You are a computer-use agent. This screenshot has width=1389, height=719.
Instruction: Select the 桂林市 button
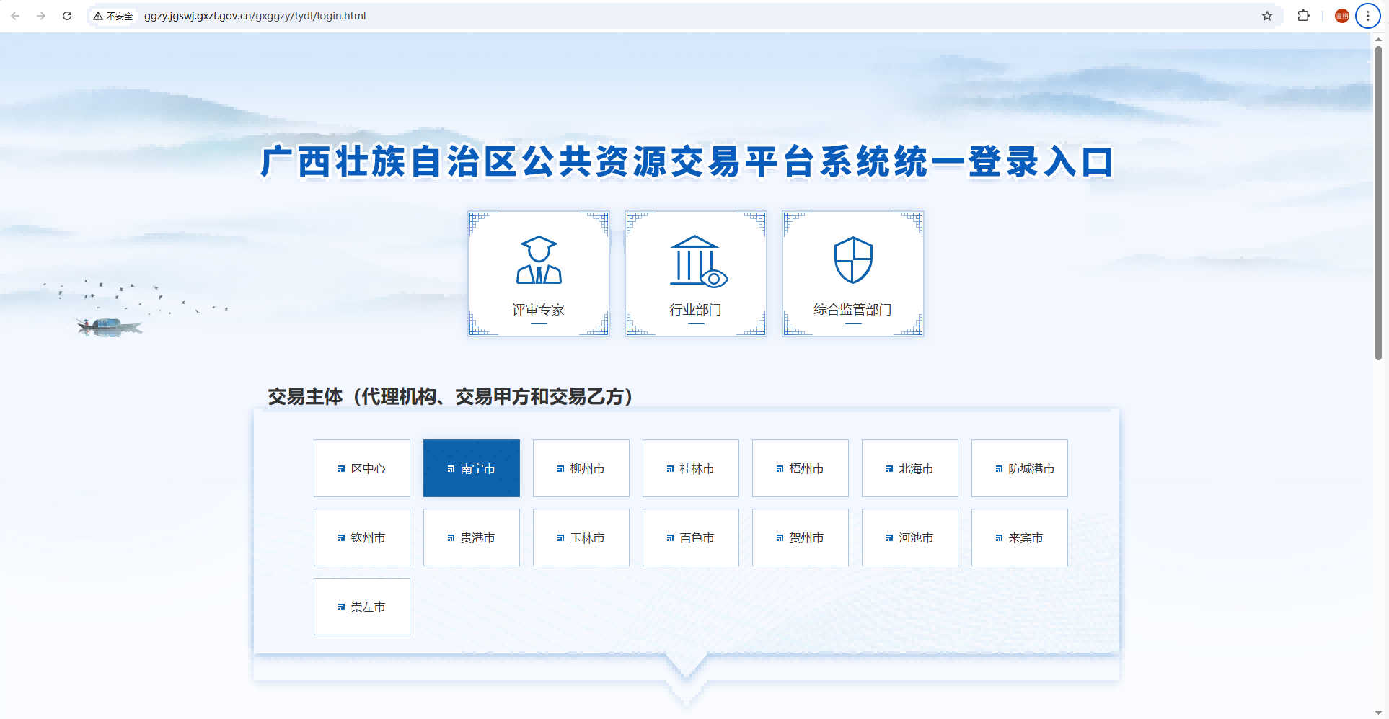[690, 468]
